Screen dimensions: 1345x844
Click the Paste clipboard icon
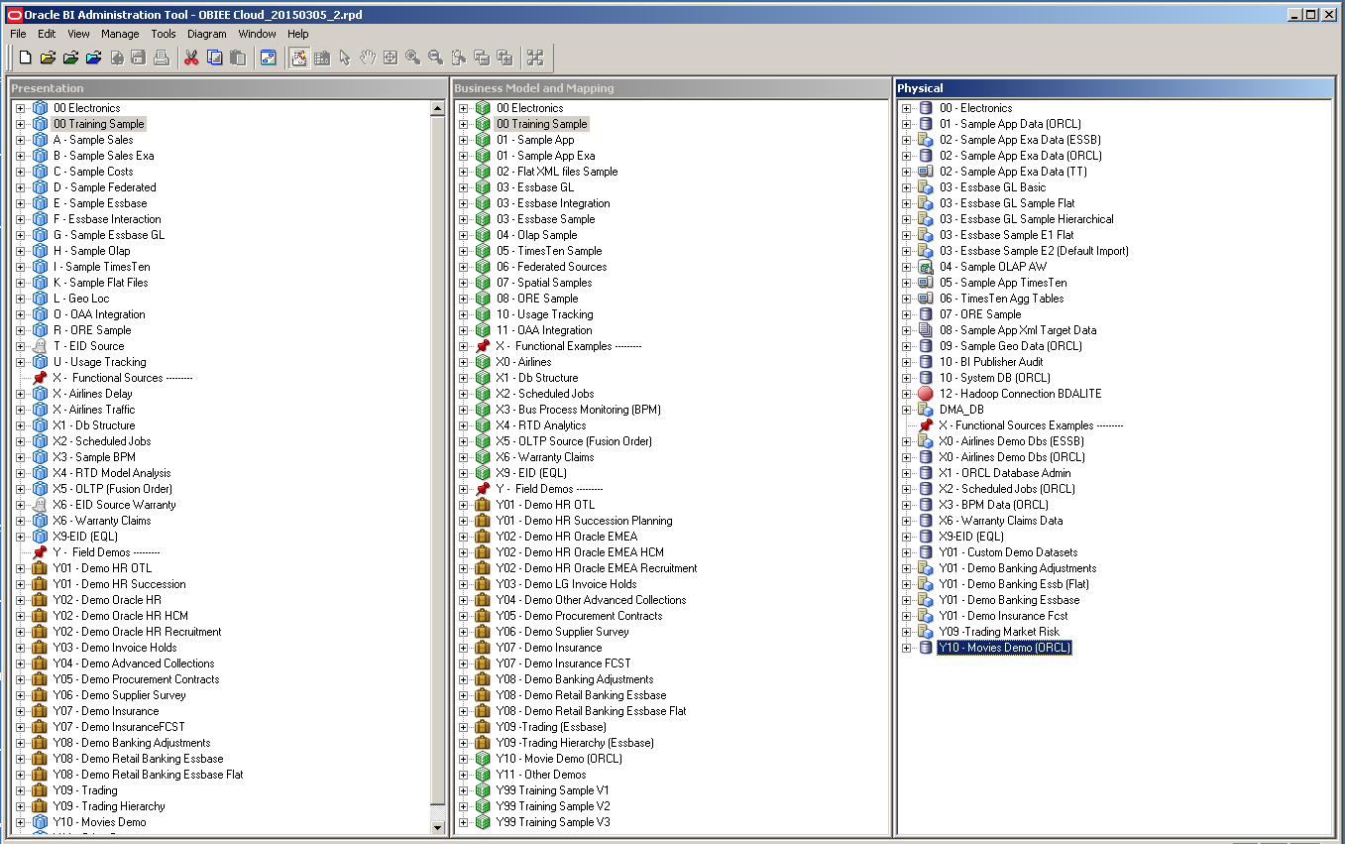click(x=237, y=58)
